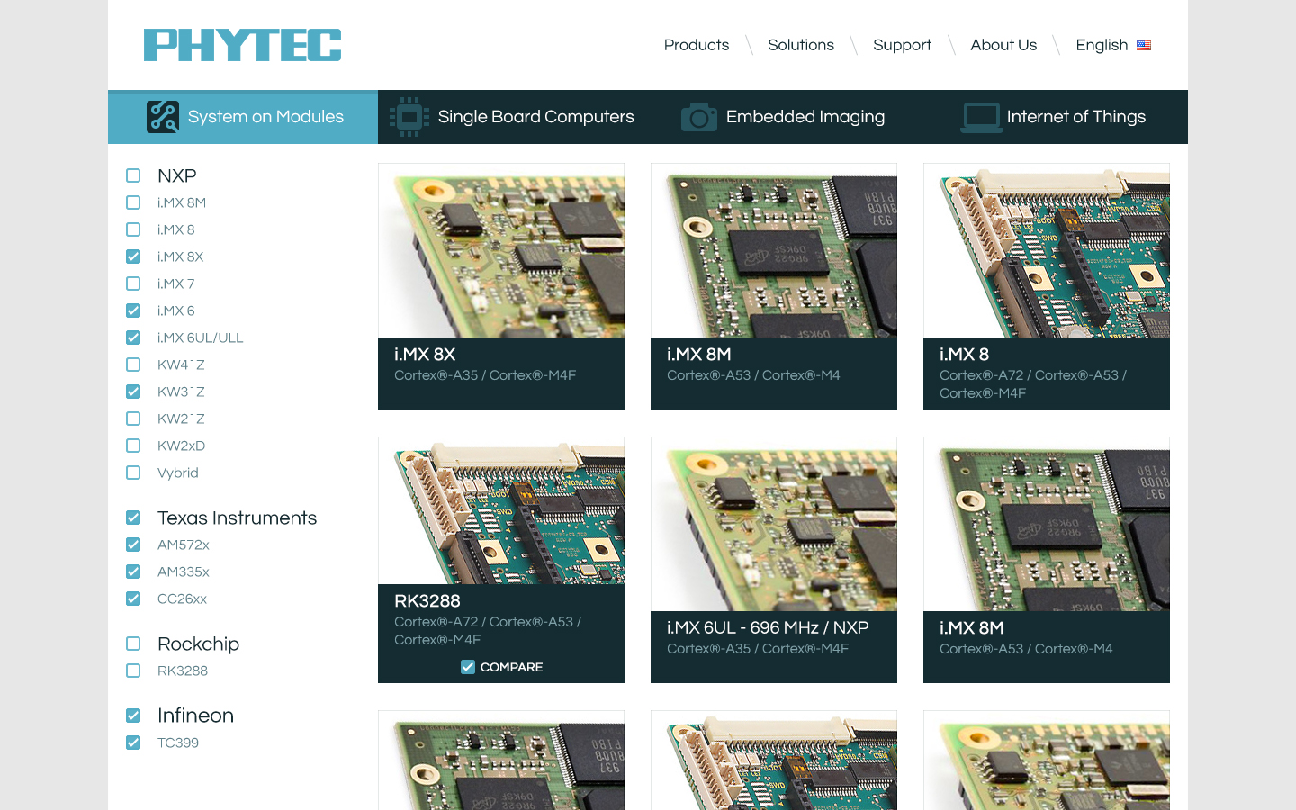Enable the i.MX 8M filter checkbox
Viewport: 1296px width, 810px height.
pos(133,202)
